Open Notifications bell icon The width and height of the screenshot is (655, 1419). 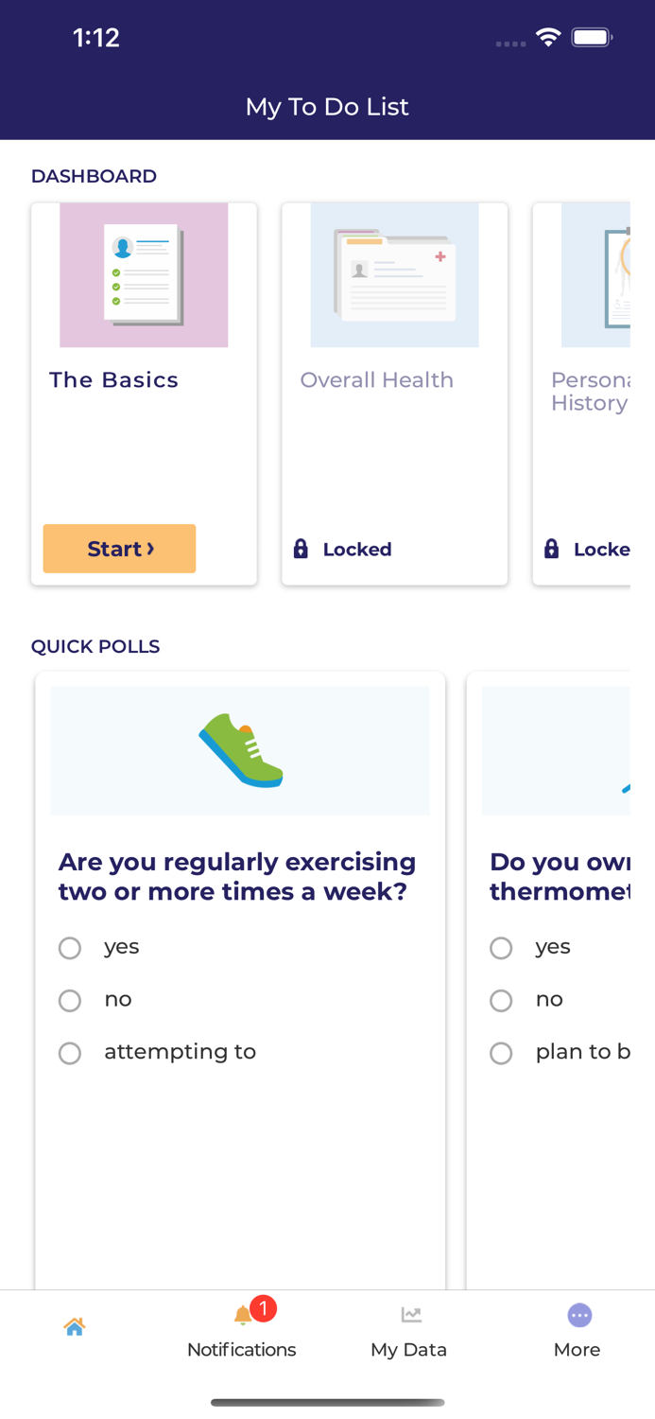tap(242, 1316)
